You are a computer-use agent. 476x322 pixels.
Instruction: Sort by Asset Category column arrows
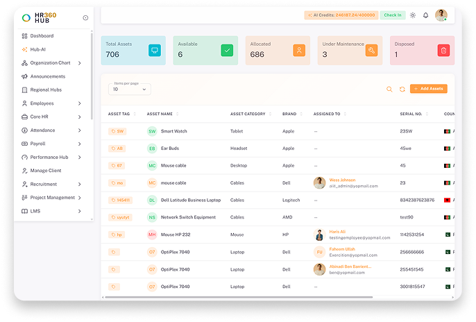point(270,114)
